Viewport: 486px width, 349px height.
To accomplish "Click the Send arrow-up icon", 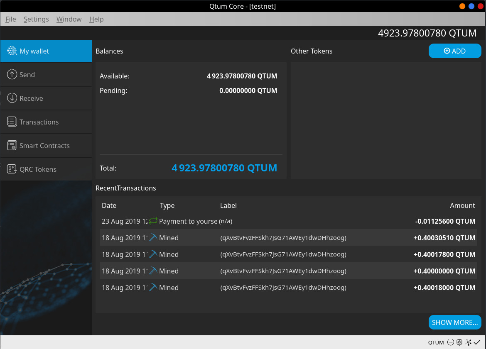I will point(12,74).
